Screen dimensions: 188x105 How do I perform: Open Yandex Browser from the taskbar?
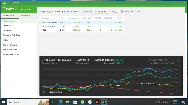pos(90,102)
